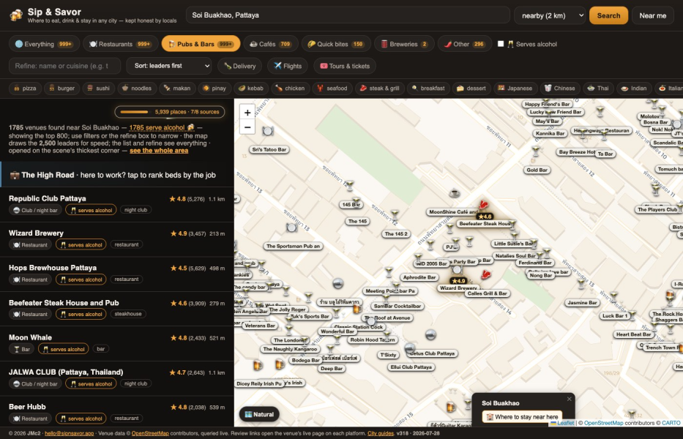This screenshot has height=439, width=683.
Task: Select the Veterans Bar map marker
Action: [260, 326]
